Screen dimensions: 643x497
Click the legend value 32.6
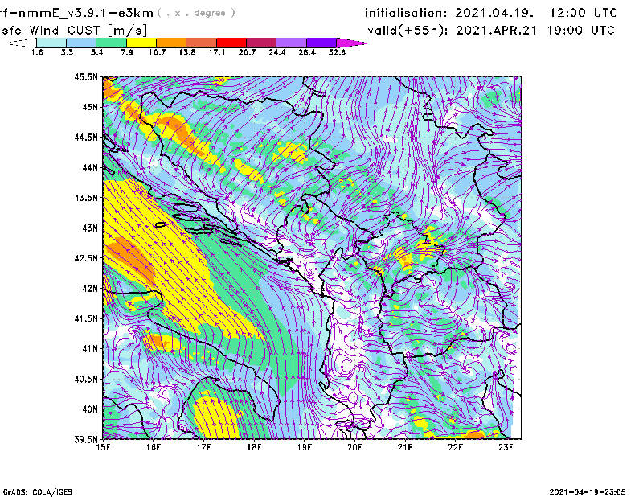pos(337,52)
